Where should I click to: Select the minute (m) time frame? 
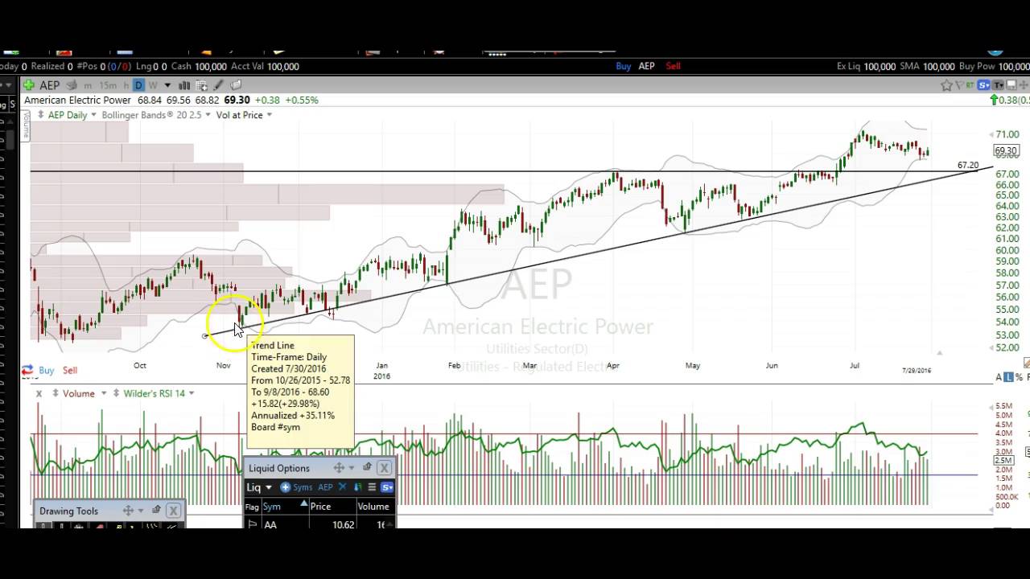pos(88,85)
